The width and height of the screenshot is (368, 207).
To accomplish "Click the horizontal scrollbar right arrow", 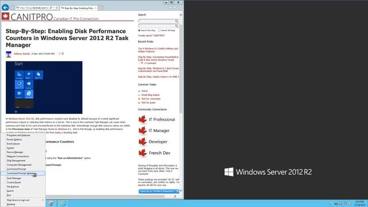I will 175,196.
